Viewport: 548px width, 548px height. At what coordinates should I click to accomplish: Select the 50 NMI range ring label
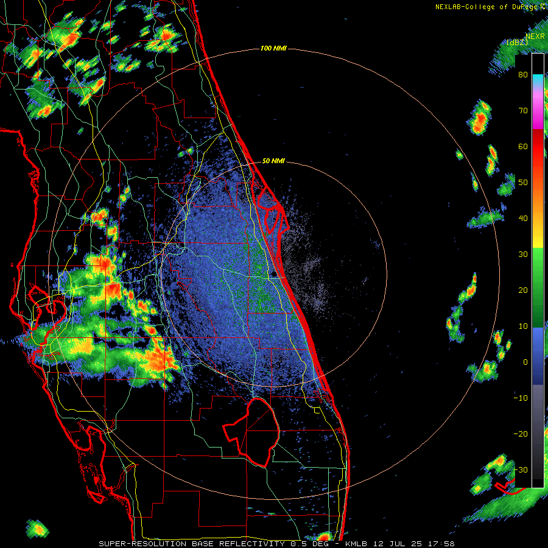[273, 161]
